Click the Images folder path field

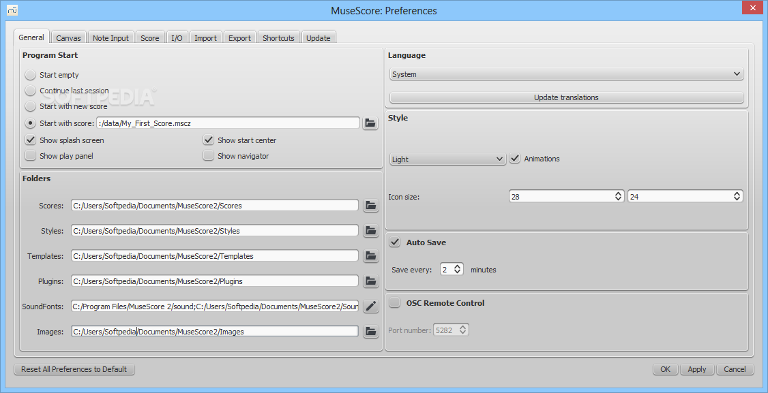tap(215, 331)
